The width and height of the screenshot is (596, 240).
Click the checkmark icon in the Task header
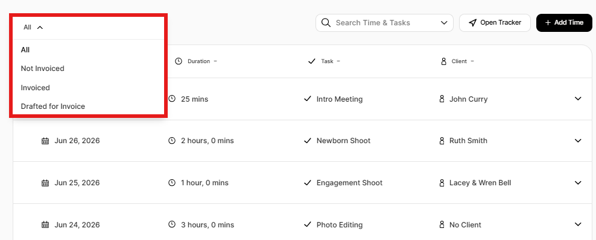coord(312,61)
